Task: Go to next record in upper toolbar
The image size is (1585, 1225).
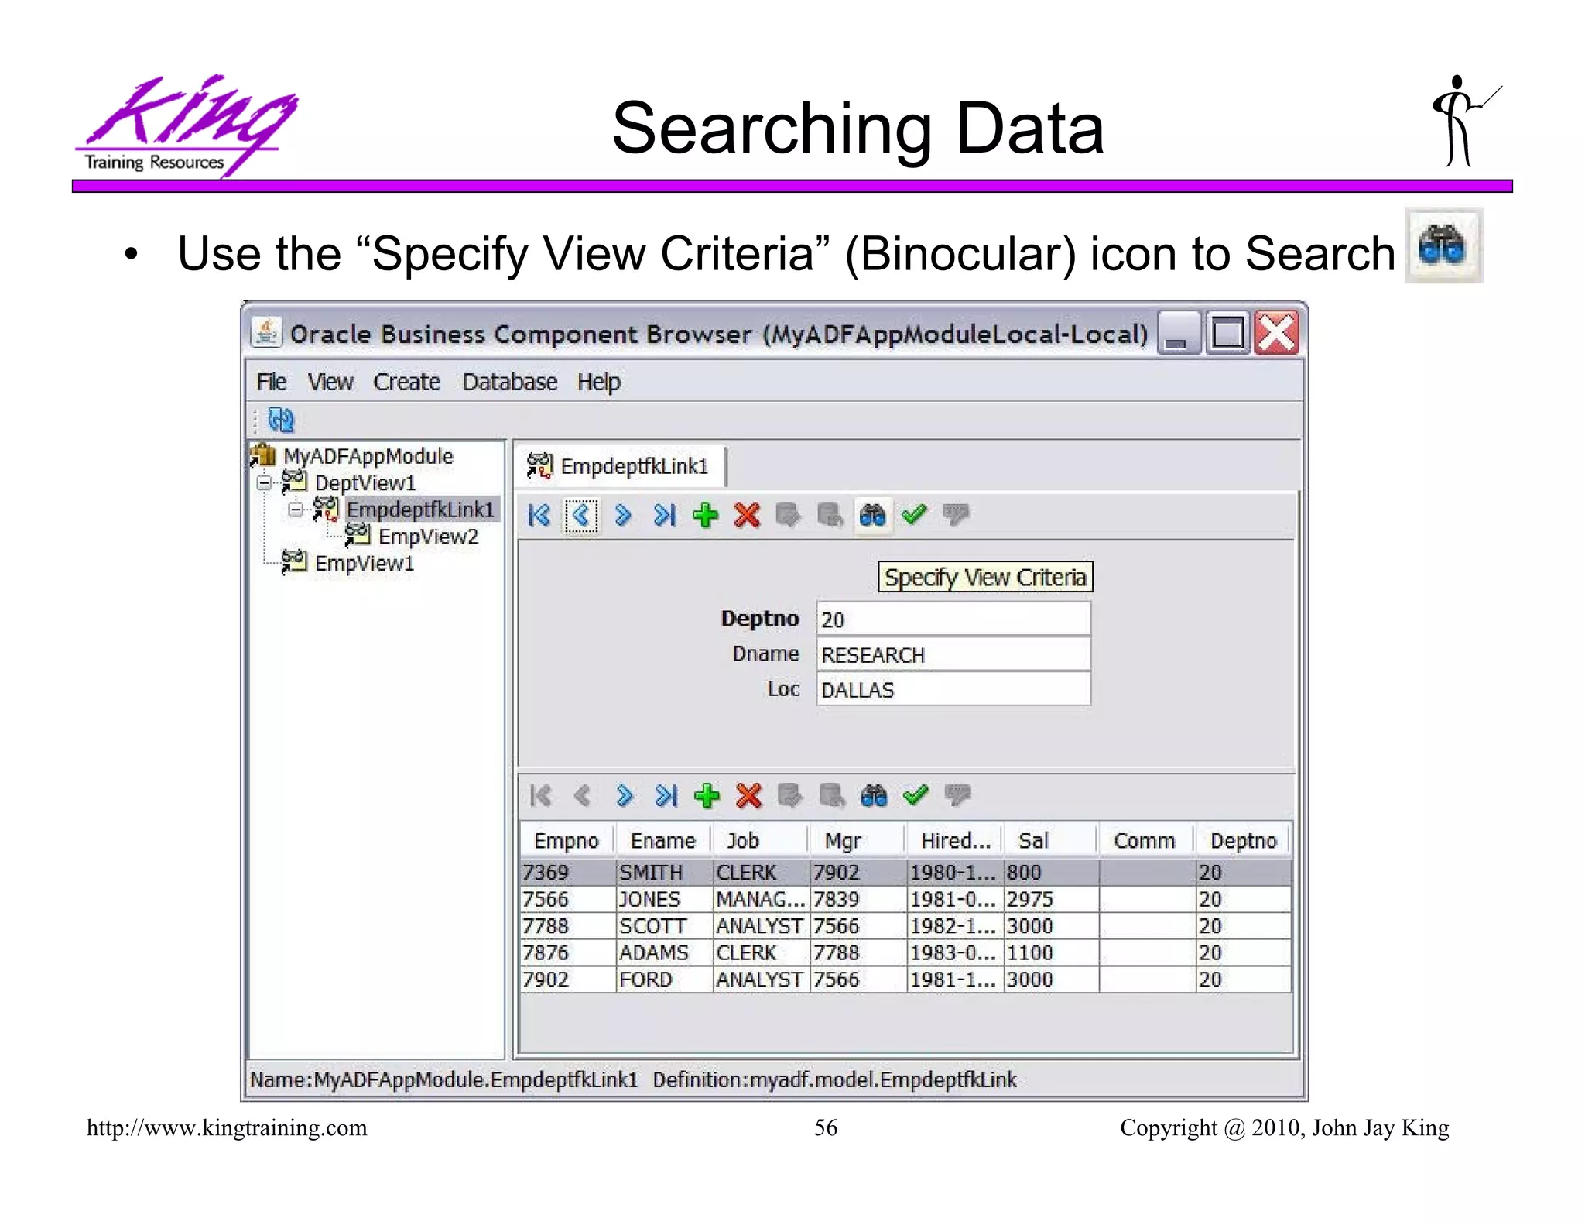Action: (623, 515)
